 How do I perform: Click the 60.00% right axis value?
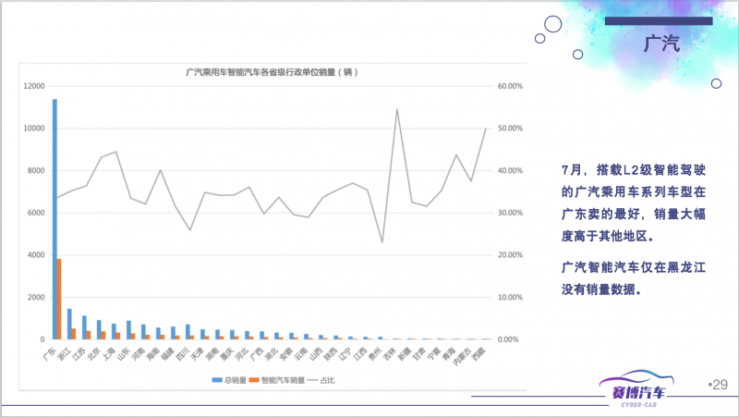[x=511, y=86]
